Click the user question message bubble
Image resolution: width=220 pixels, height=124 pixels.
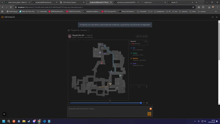click(x=115, y=25)
